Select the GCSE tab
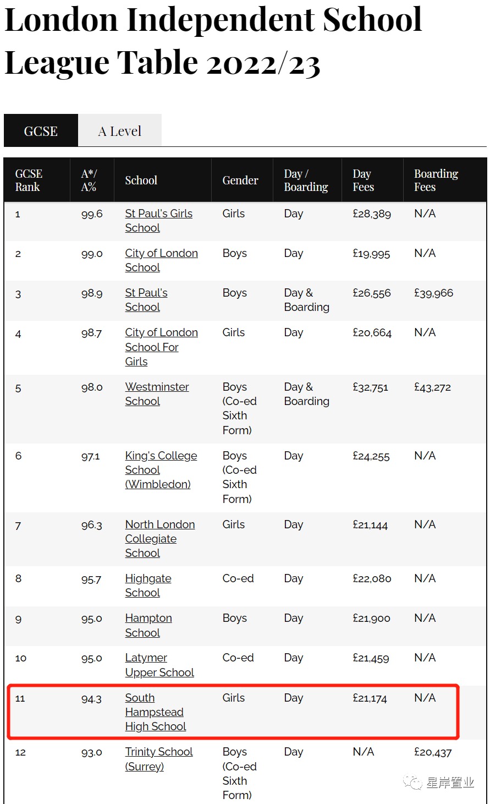This screenshot has height=804, width=490. coord(41,130)
